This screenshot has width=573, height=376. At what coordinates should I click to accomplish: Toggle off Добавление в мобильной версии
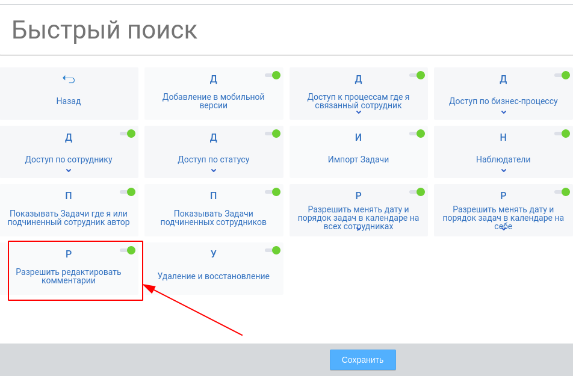coord(273,75)
